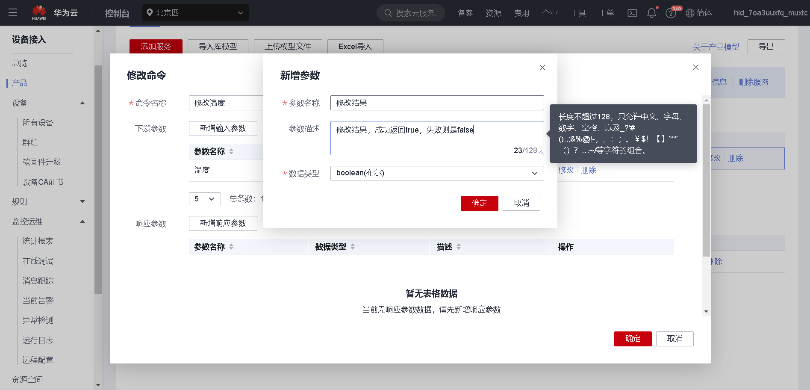Open 软固件升级 in sidebar
The height and width of the screenshot is (390, 810).
coord(42,162)
